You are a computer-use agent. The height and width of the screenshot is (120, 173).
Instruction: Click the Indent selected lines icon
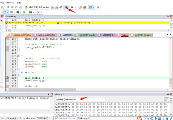point(8,7)
